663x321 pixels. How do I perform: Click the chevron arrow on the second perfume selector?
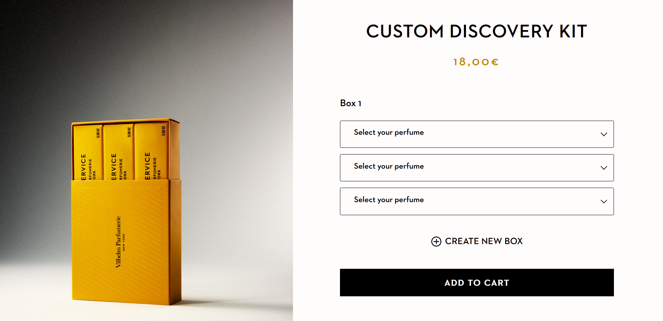click(x=604, y=168)
